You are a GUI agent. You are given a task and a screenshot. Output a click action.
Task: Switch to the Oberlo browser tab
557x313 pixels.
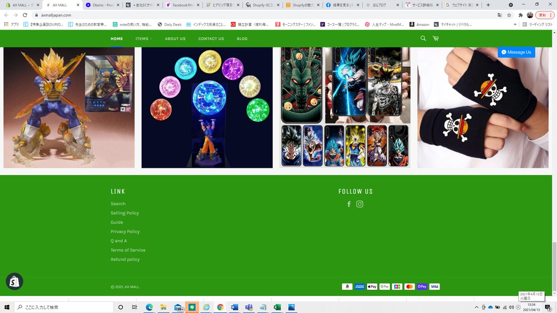coord(102,5)
